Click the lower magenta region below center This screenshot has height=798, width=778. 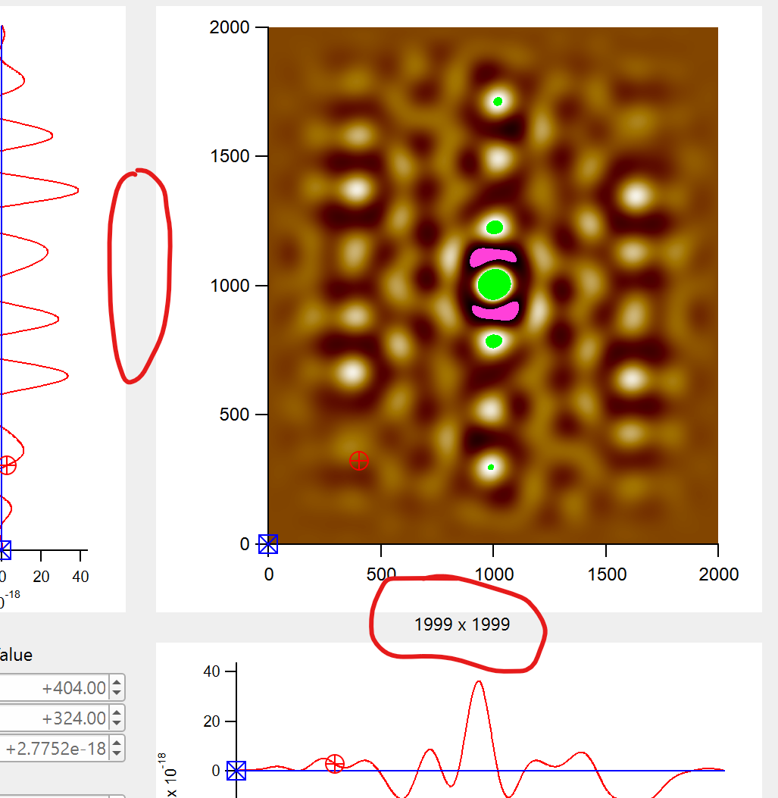[495, 310]
